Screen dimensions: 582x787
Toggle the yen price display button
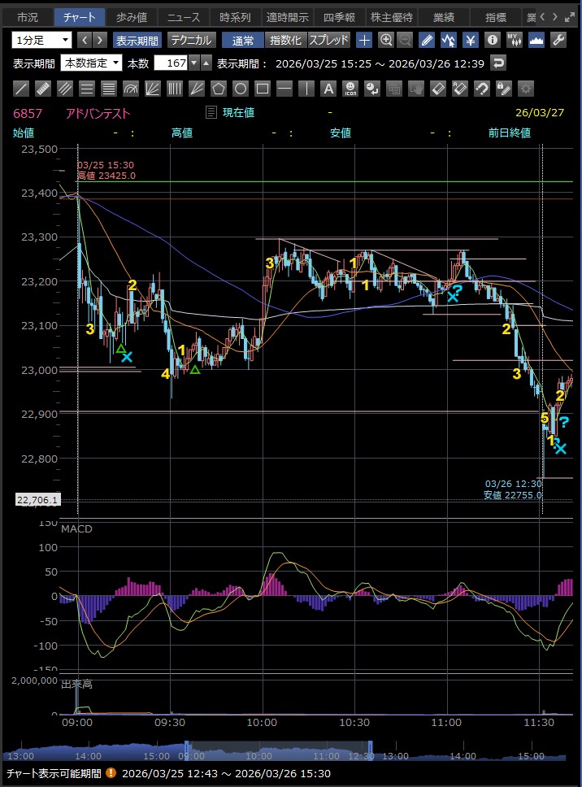tap(470, 39)
